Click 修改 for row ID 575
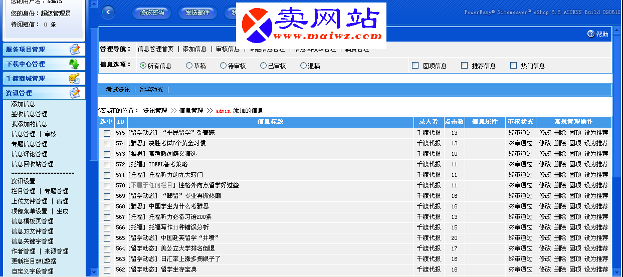The height and width of the screenshot is (277, 623). [545, 133]
